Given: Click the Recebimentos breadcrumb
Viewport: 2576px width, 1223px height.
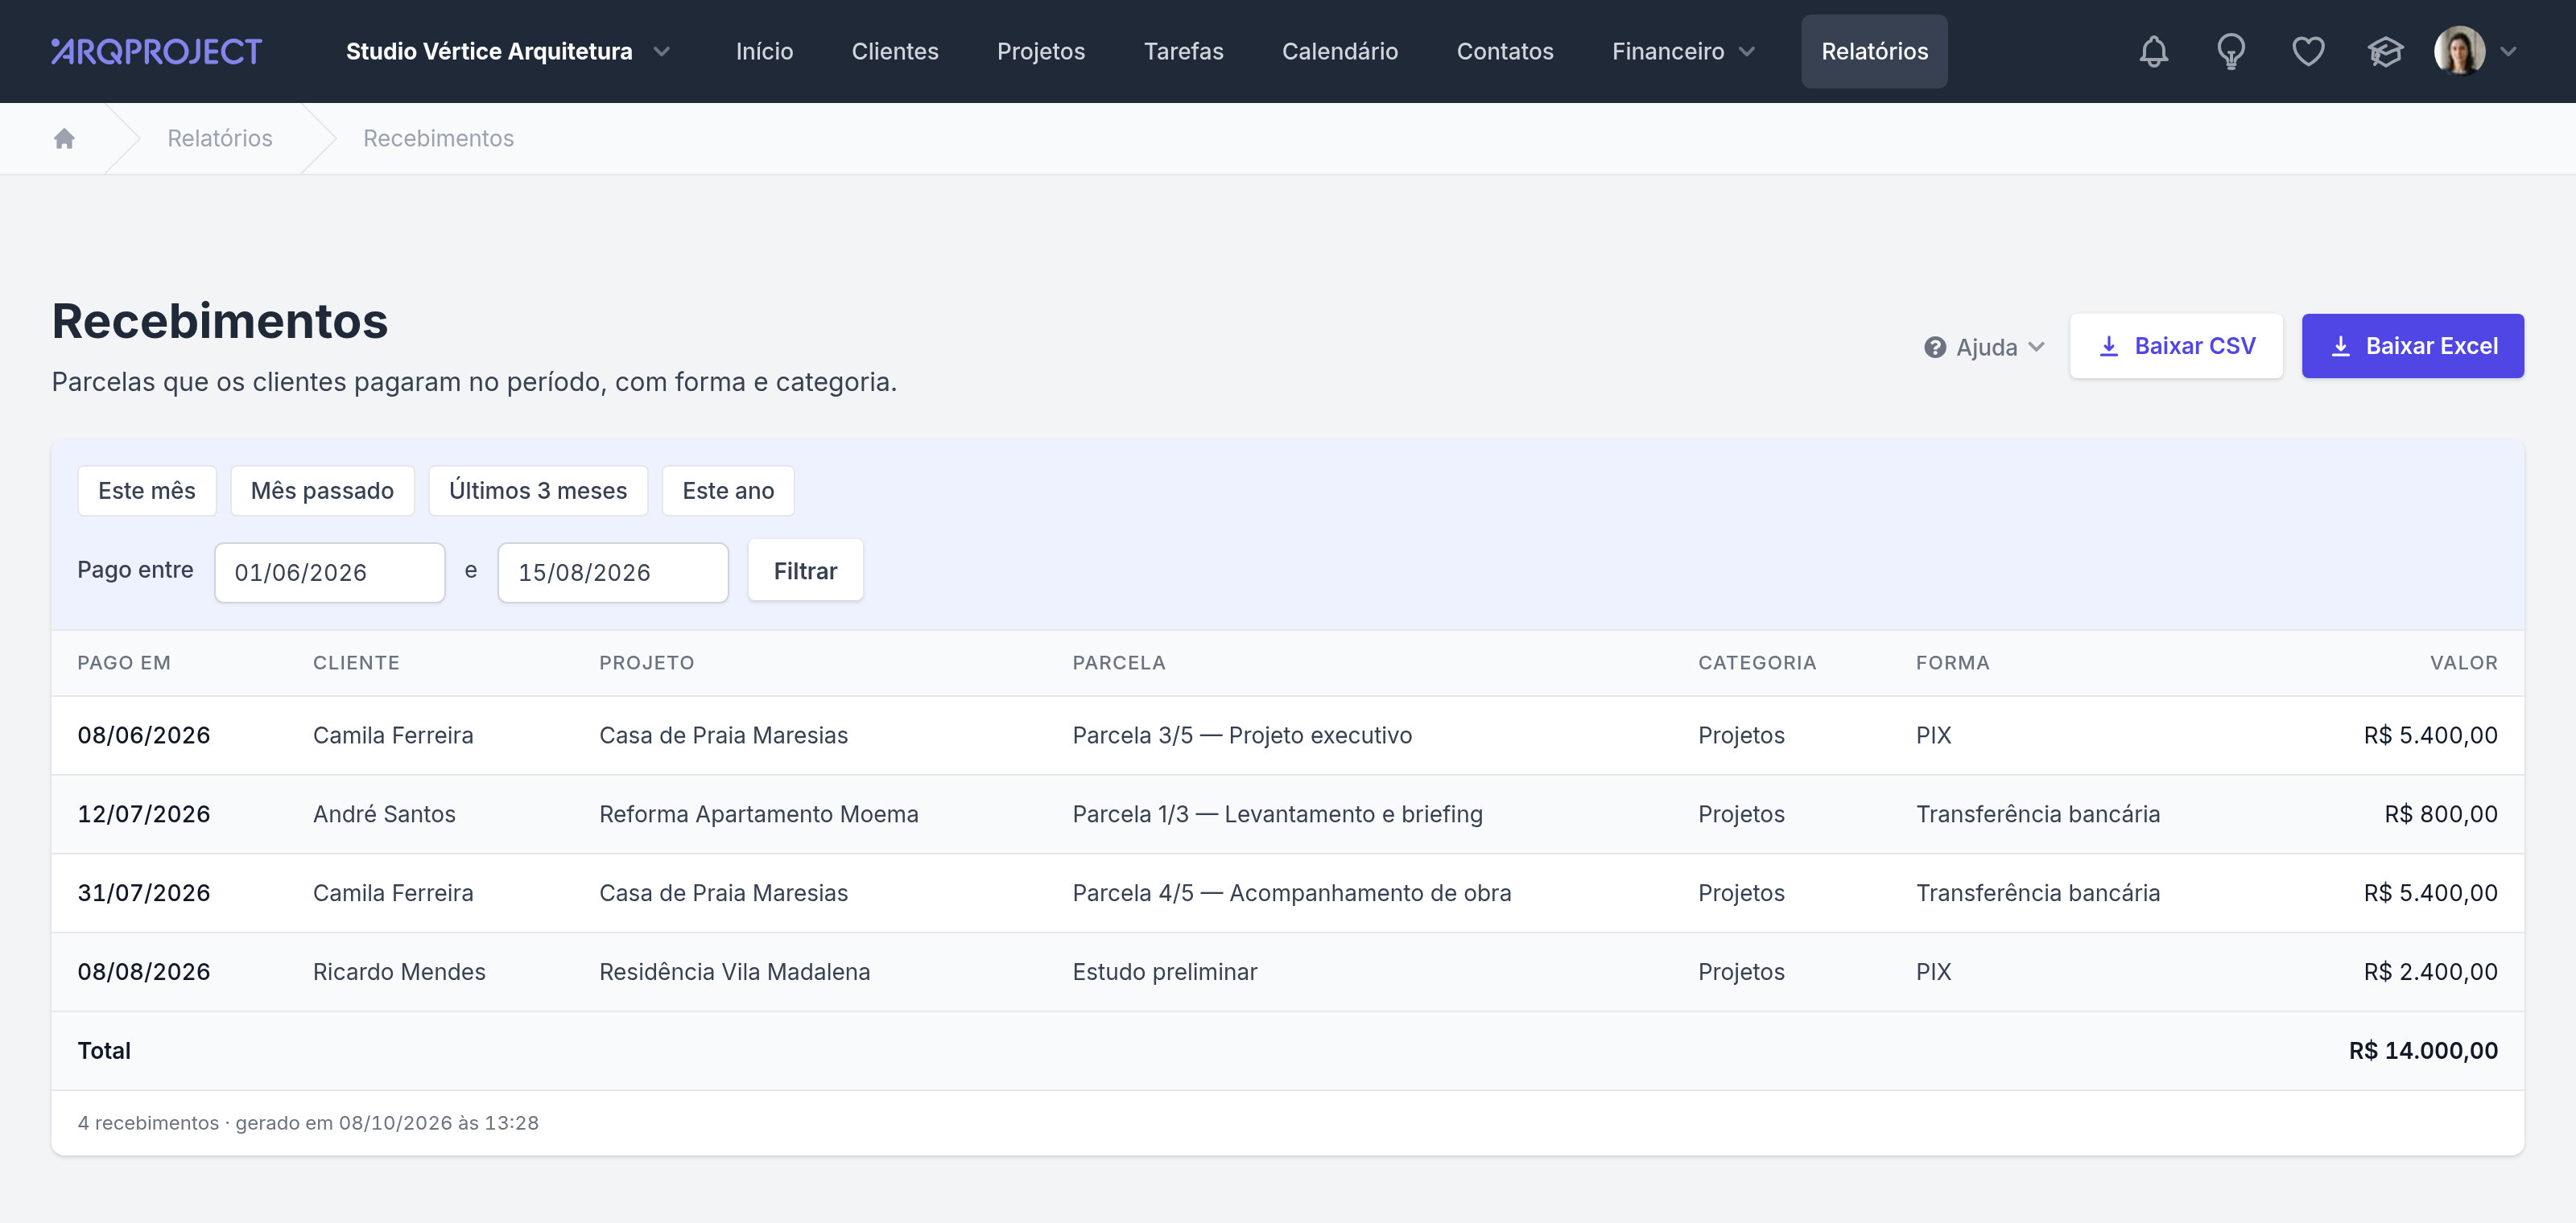Looking at the screenshot, I should [x=438, y=138].
